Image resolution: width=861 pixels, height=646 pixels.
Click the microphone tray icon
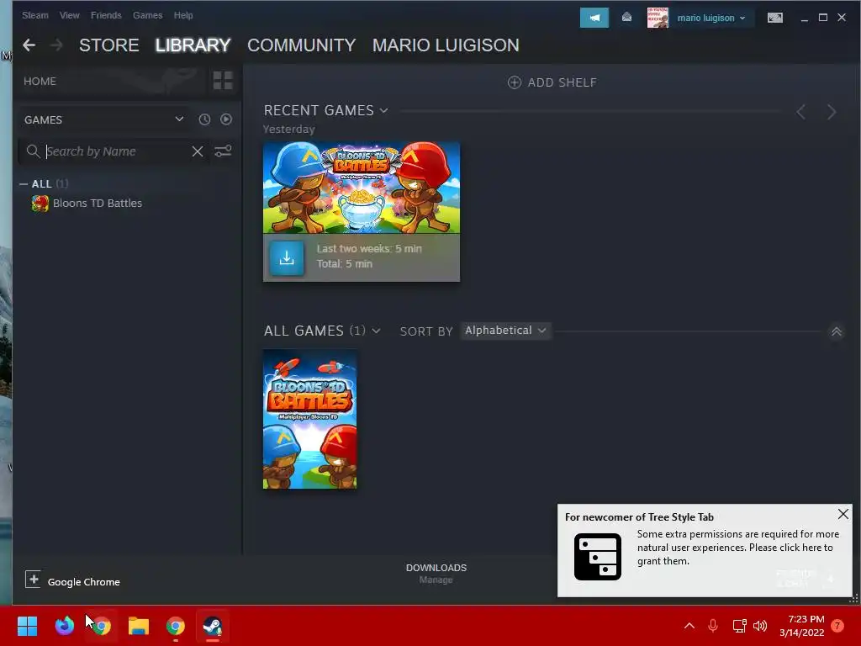[x=713, y=626]
